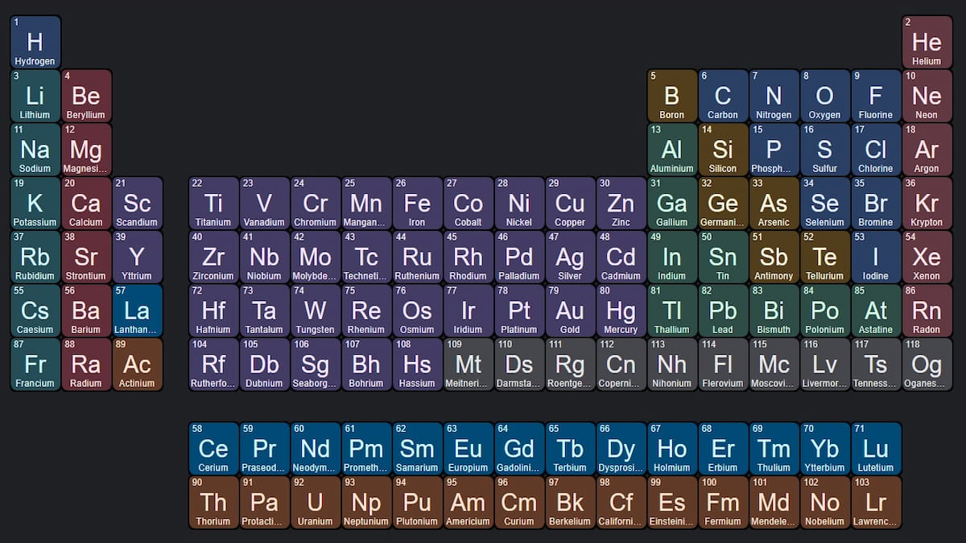Image resolution: width=966 pixels, height=543 pixels.
Task: Select Iron from the transition metals
Action: click(417, 204)
